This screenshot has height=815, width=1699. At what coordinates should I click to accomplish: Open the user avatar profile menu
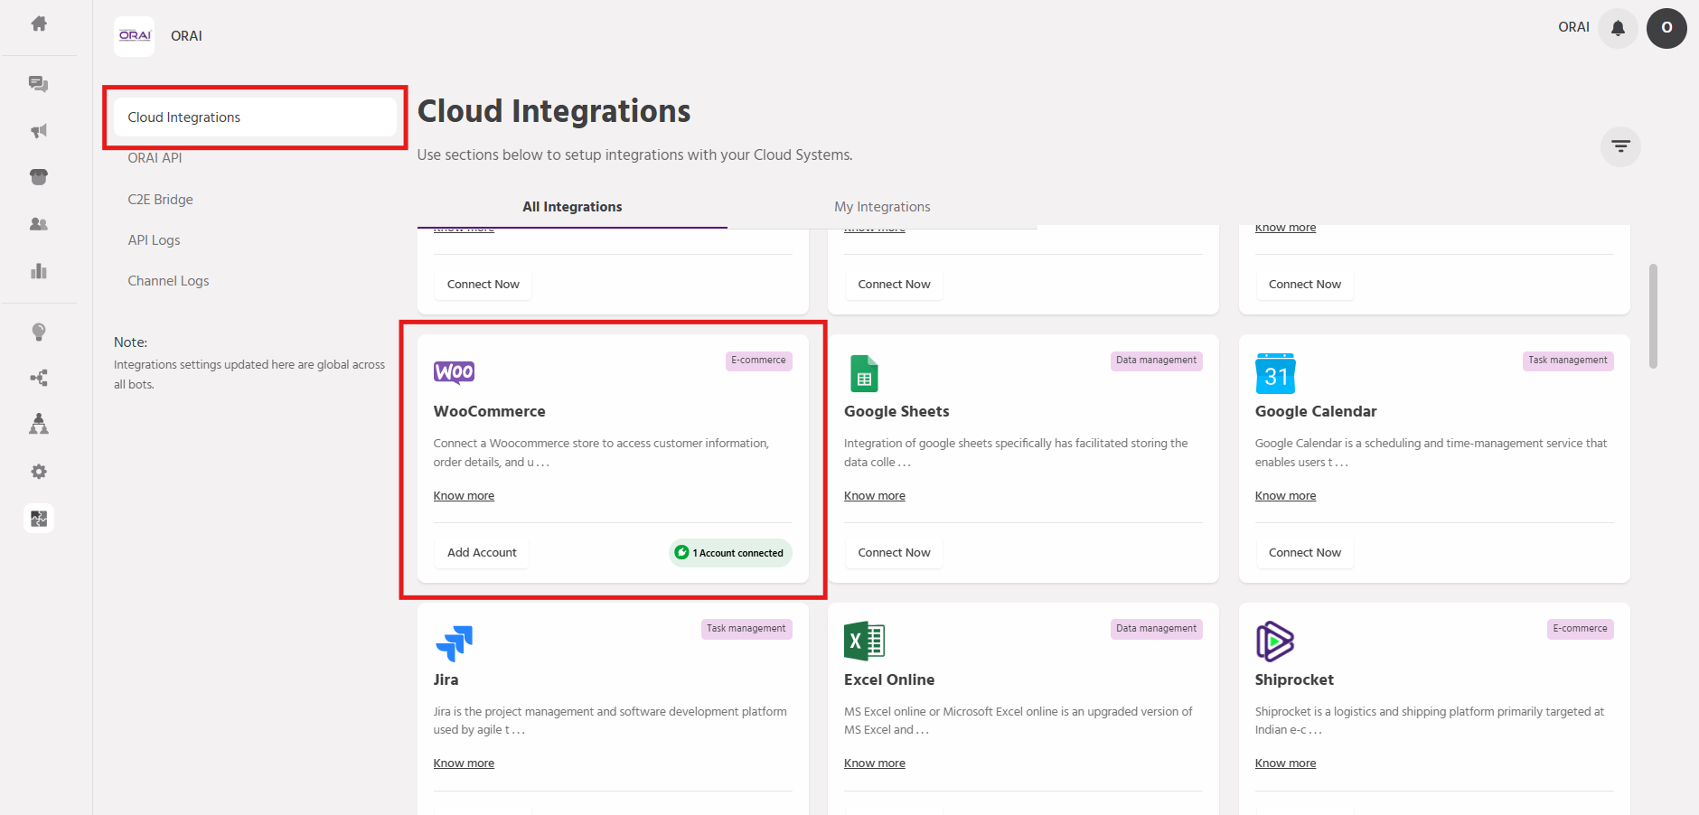click(1666, 28)
